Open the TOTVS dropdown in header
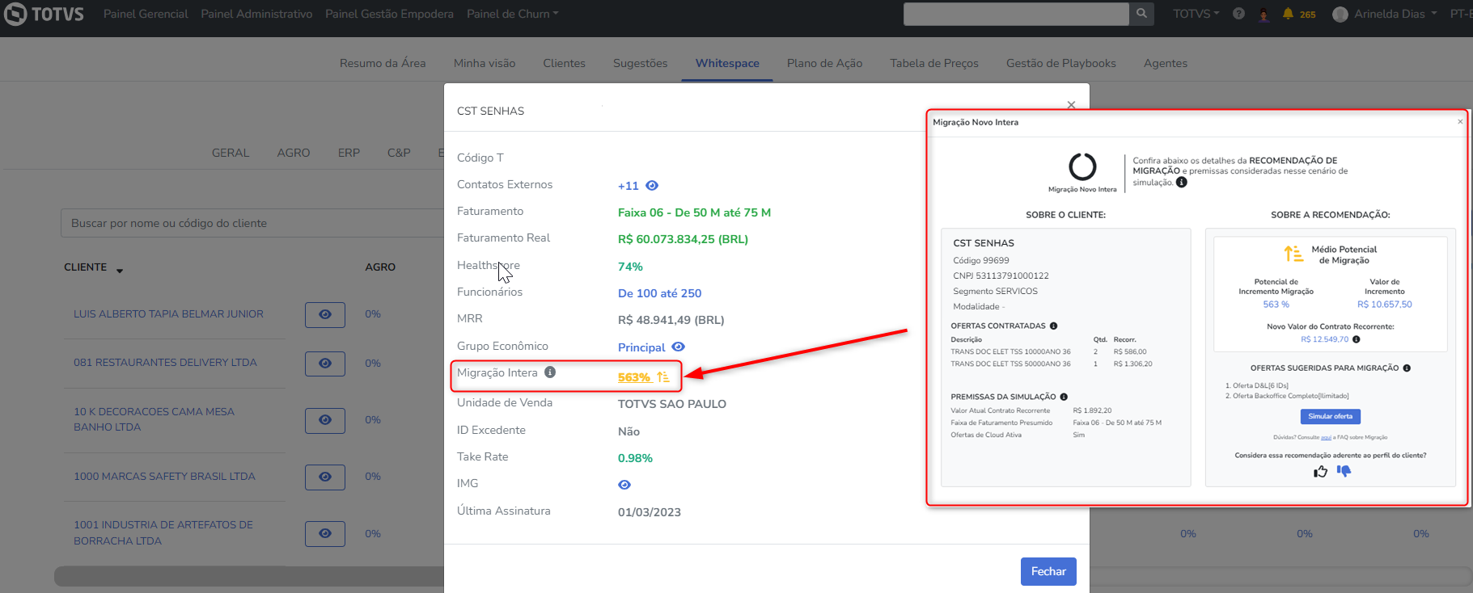Screen dimensions: 1473x593 coord(1196,14)
